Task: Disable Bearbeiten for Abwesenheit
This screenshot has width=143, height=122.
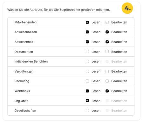Action: pyautogui.click(x=107, y=42)
